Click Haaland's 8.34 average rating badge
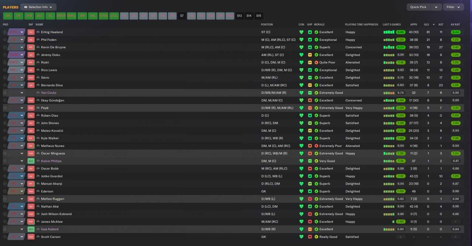The height and width of the screenshot is (246, 472). (455, 32)
